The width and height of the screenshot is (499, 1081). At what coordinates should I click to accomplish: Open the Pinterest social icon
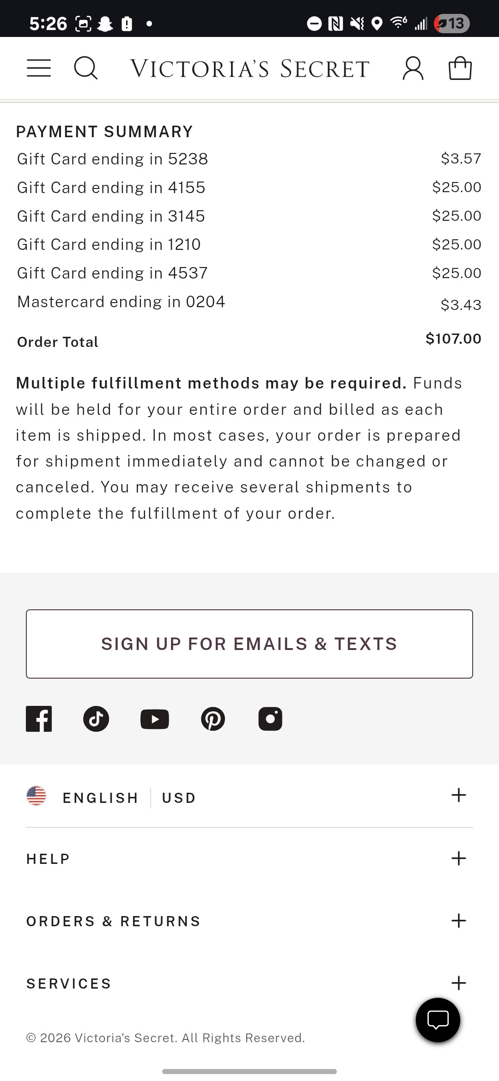[x=213, y=719]
